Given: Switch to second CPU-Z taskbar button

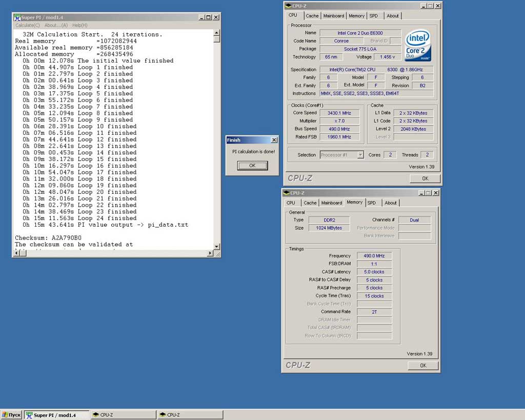Looking at the screenshot, I should tap(190, 415).
